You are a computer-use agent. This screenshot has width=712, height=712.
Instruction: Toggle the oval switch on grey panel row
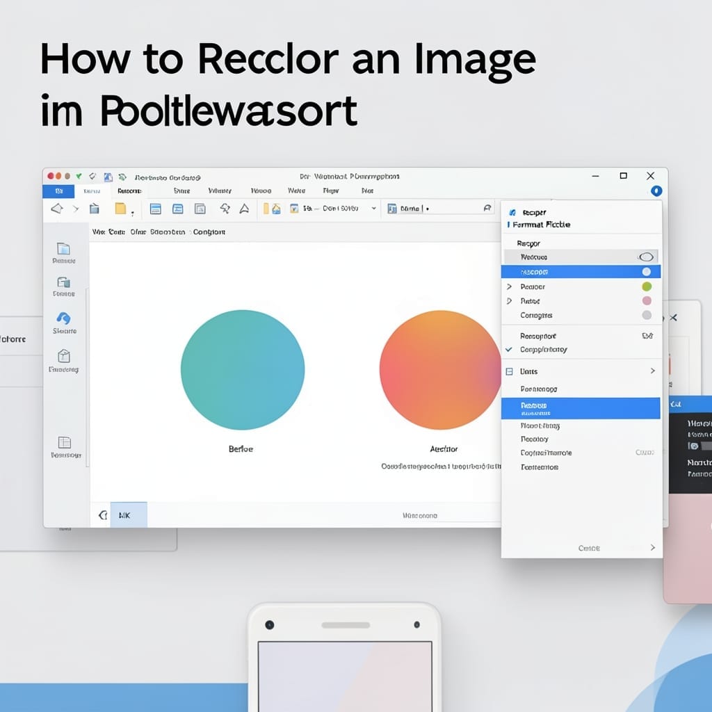coord(646,257)
